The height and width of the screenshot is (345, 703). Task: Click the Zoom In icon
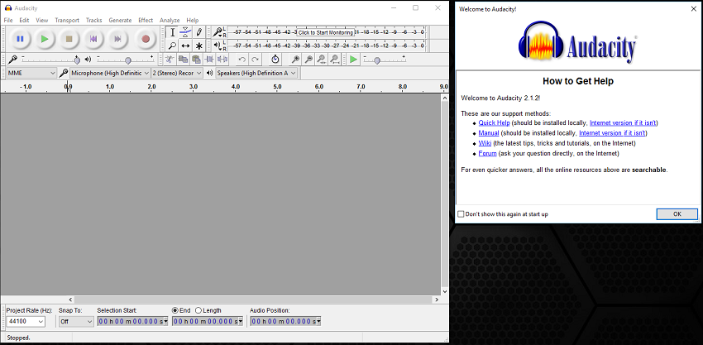[x=295, y=60]
